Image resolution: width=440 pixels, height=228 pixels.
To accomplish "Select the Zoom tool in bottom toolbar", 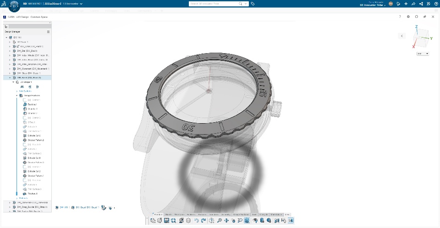I will point(220,221).
